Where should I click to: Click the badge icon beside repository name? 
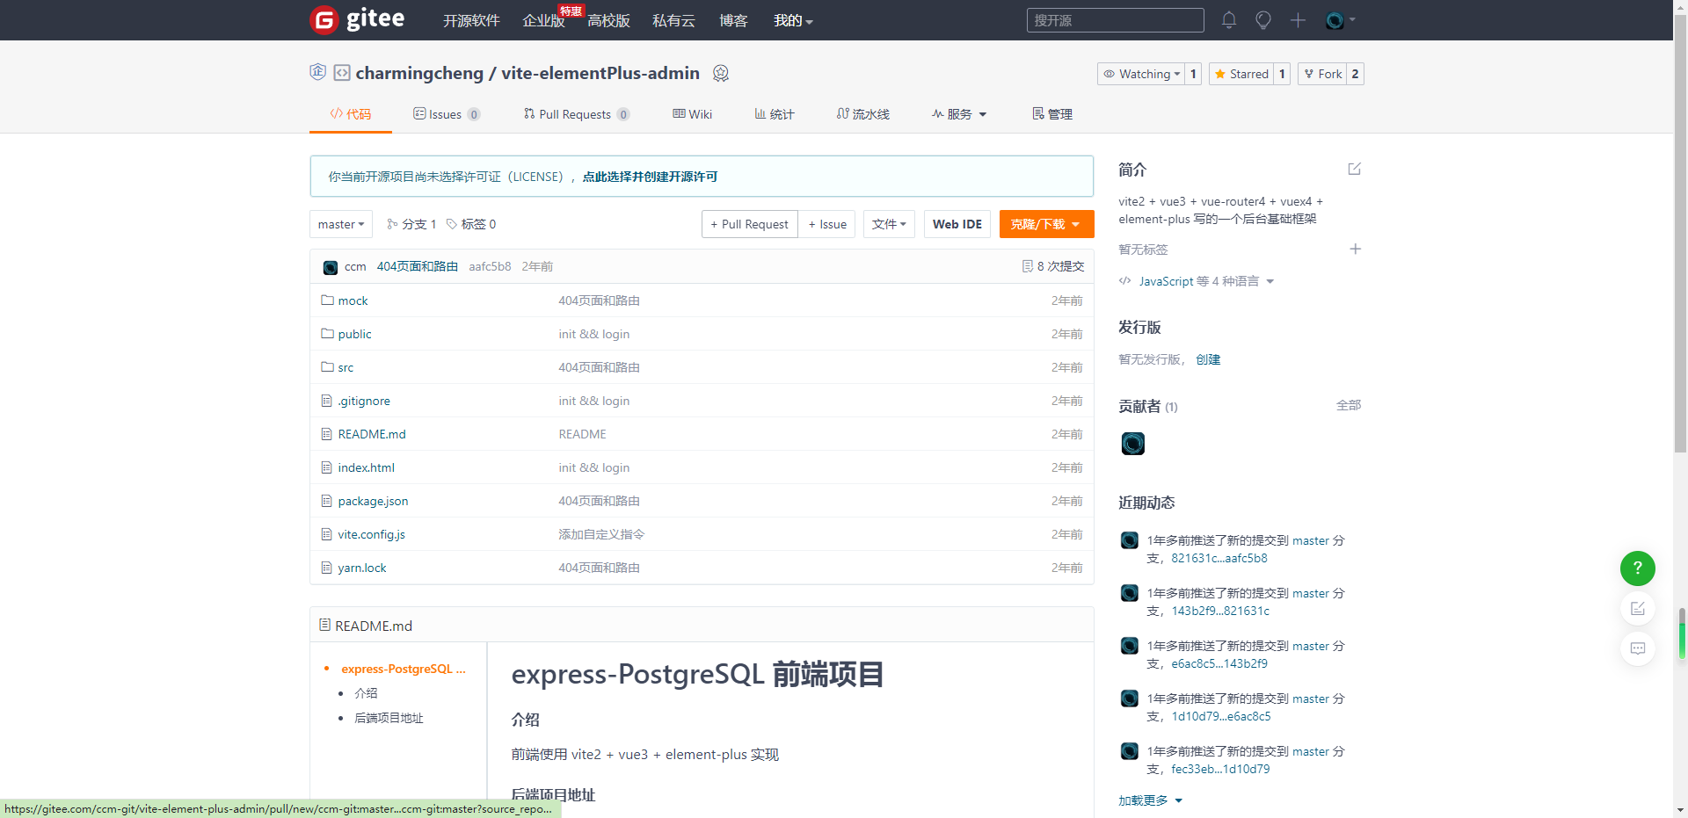click(721, 74)
